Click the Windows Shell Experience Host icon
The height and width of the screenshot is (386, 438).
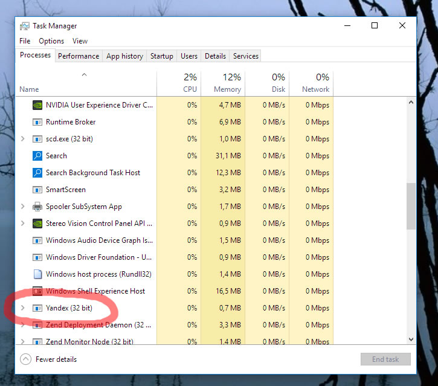[37, 291]
